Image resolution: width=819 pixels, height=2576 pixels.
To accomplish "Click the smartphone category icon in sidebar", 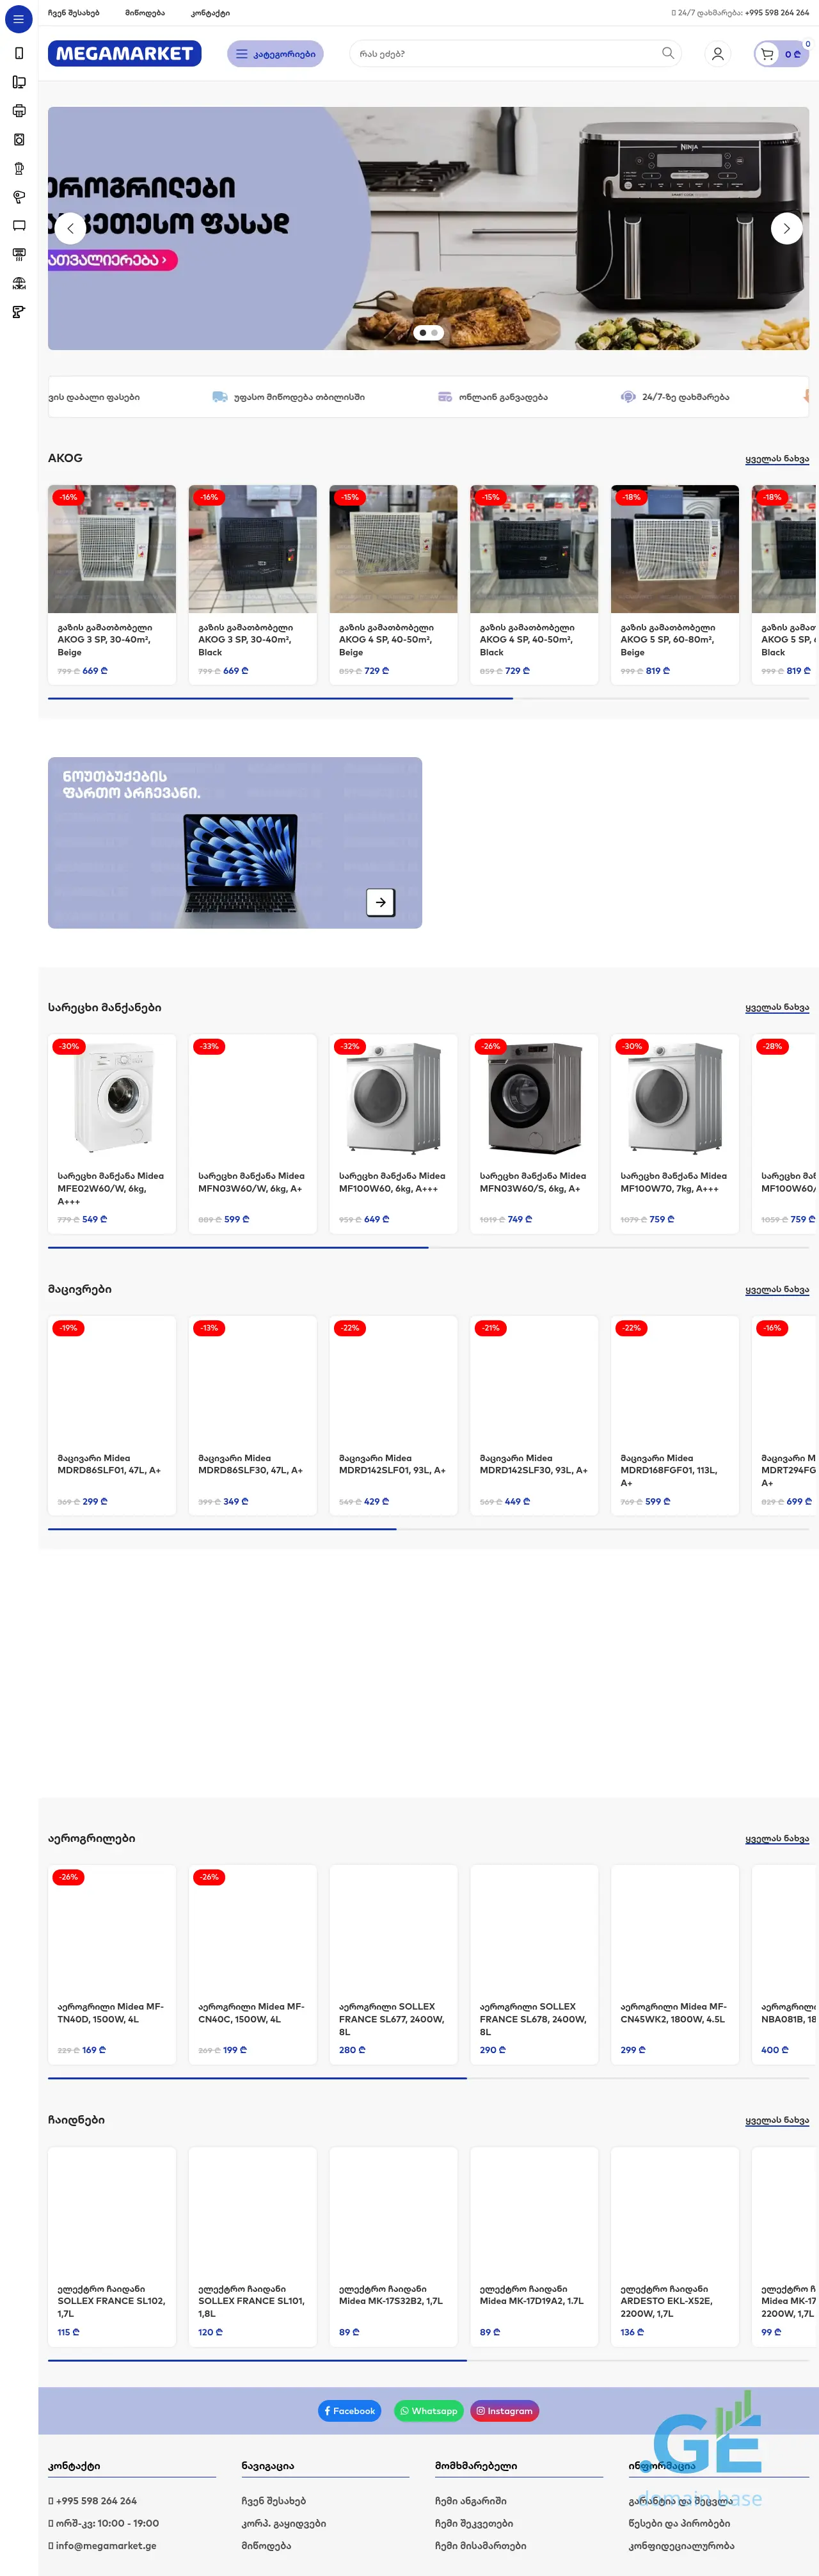I will tap(18, 54).
